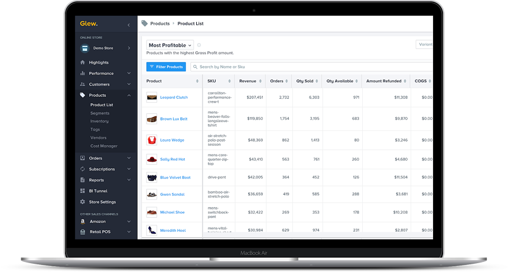Sort by Product column arrows
Screen dimensions: 508x272
197,81
